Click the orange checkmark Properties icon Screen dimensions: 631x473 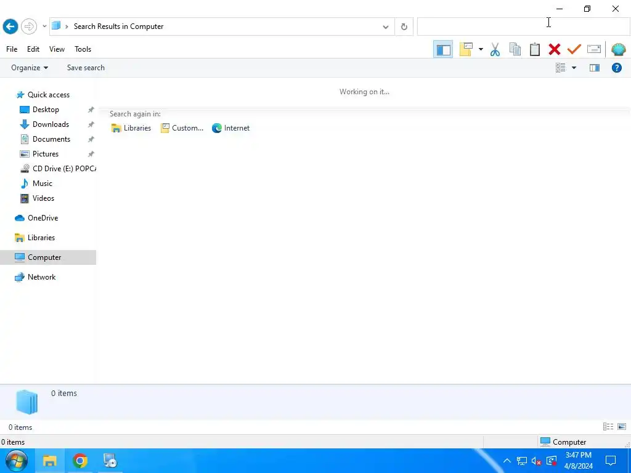(574, 49)
